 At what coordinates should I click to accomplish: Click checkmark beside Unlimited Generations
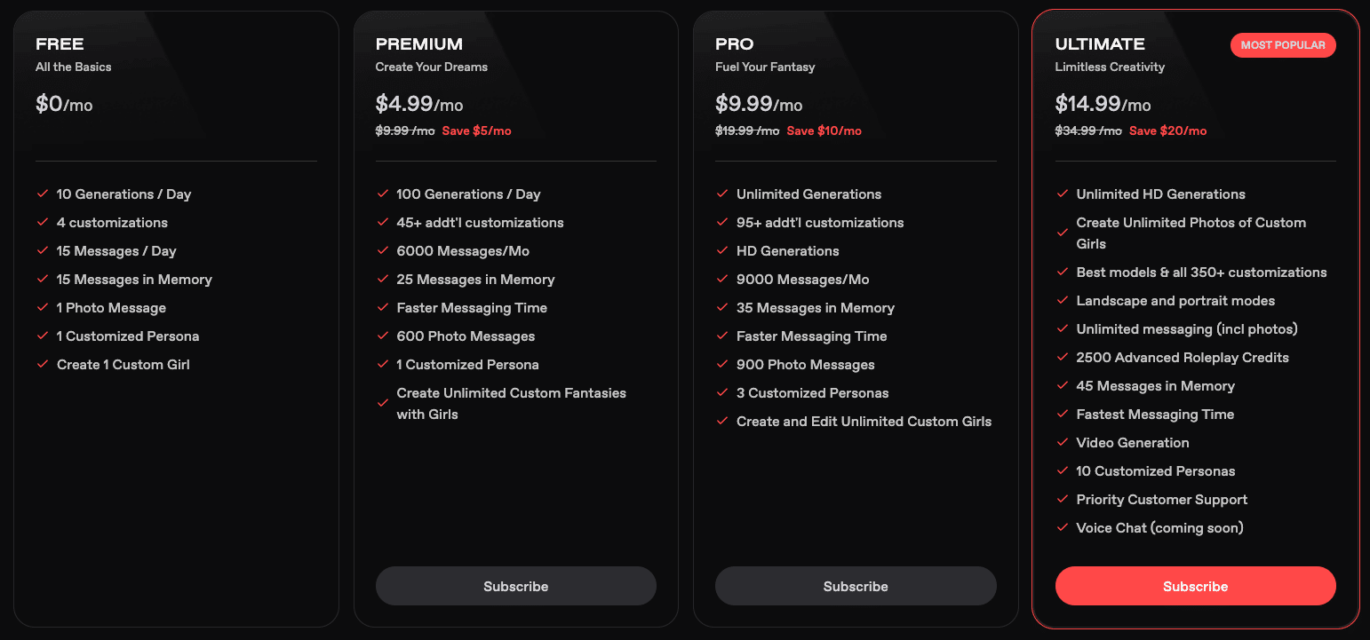pos(721,194)
